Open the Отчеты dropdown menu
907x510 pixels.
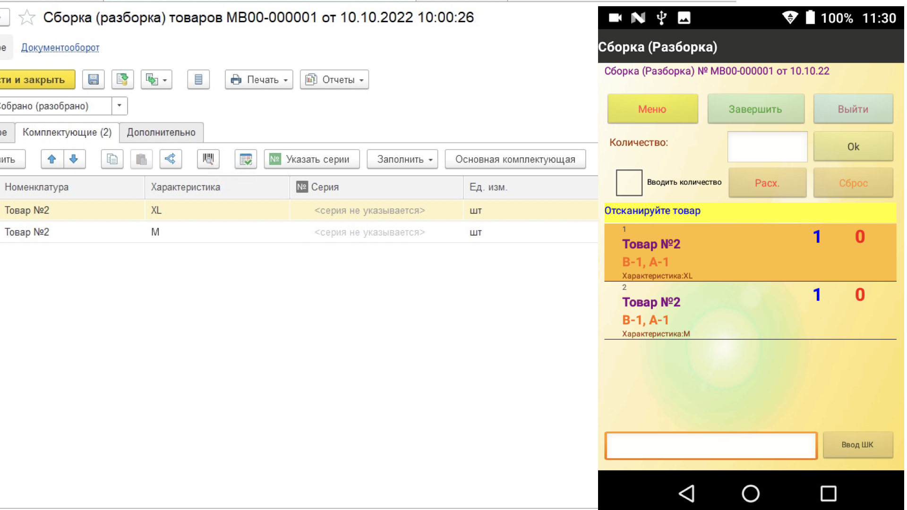[x=334, y=79]
